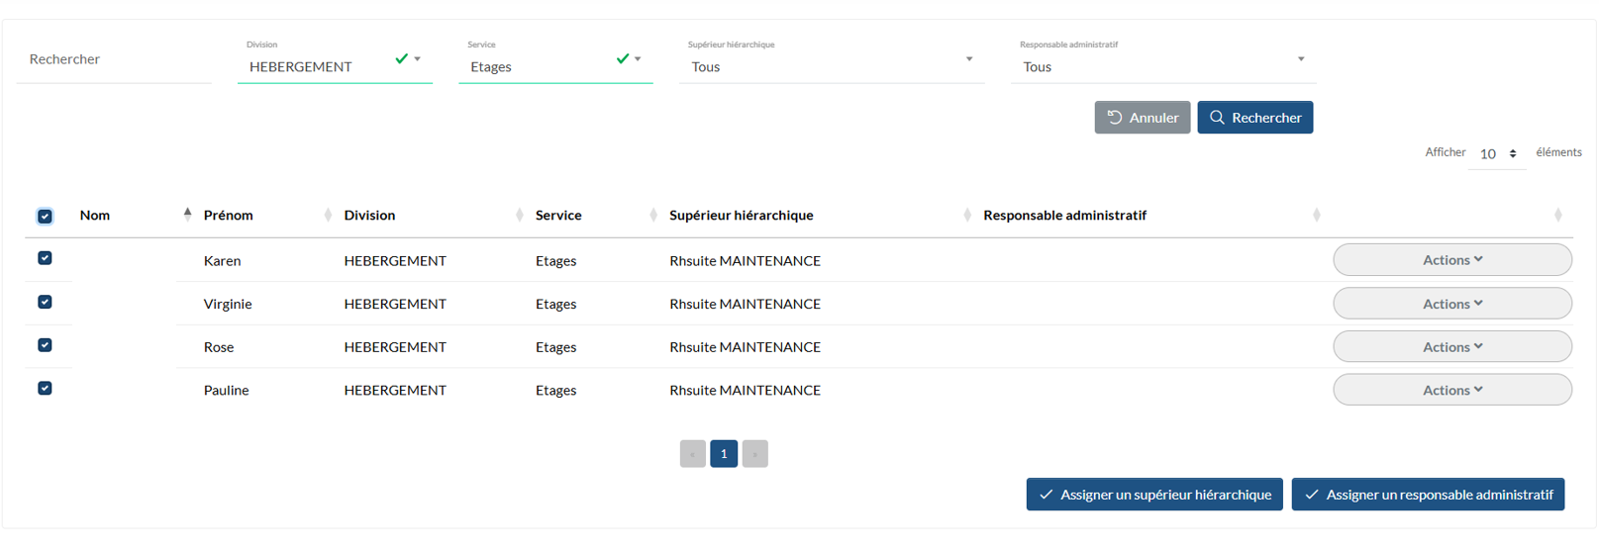Open Actions menu for Pauline

point(1452,390)
